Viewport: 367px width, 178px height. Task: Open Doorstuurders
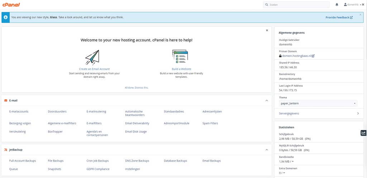(57, 112)
